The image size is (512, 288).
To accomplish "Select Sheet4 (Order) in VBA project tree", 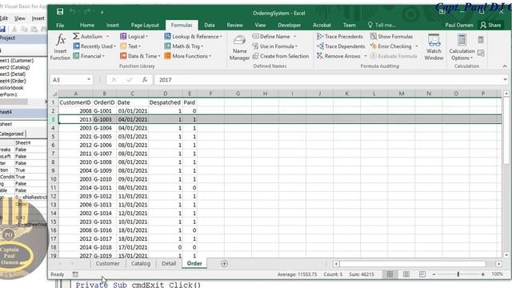I will pyautogui.click(x=13, y=81).
